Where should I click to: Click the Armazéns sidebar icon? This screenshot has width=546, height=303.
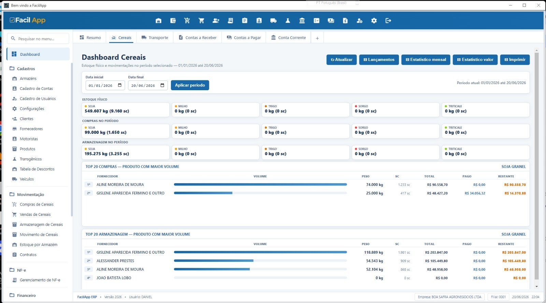tap(14, 79)
